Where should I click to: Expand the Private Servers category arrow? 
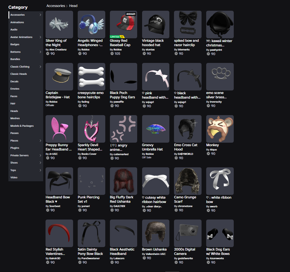[40, 155]
